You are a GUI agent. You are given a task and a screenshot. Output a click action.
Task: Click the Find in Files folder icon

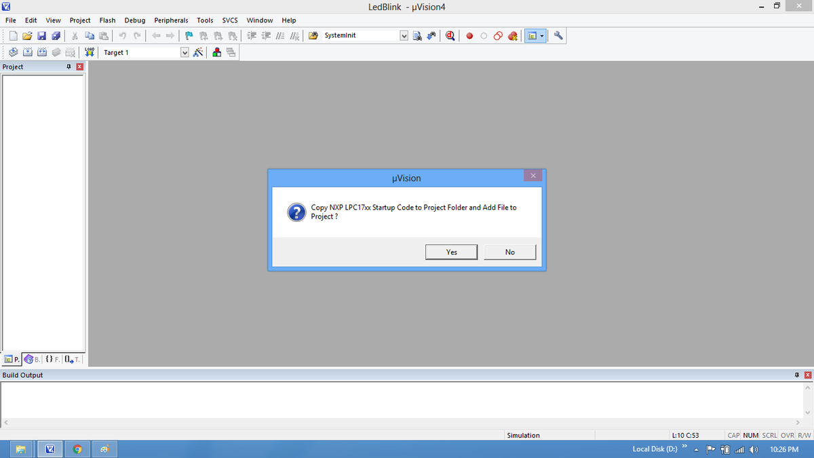click(314, 36)
